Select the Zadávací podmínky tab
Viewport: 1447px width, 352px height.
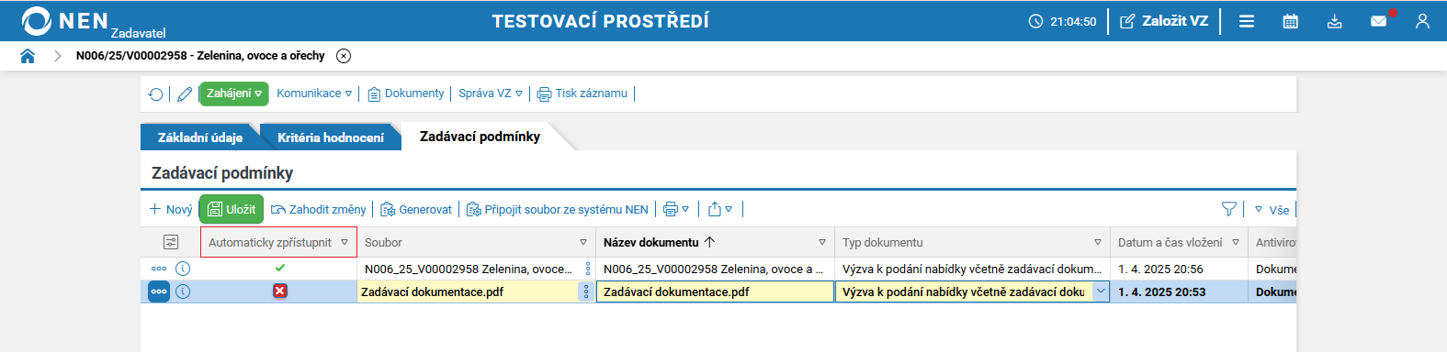(480, 137)
